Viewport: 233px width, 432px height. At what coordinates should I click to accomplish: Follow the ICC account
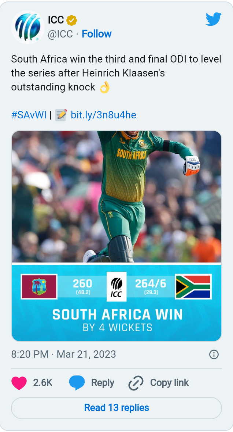click(97, 34)
